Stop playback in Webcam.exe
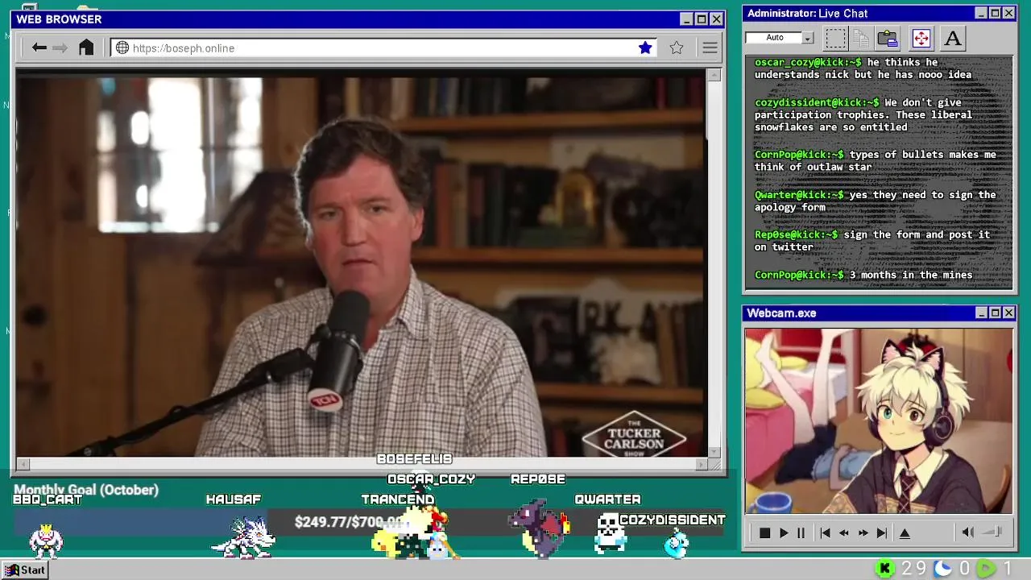 (x=764, y=533)
